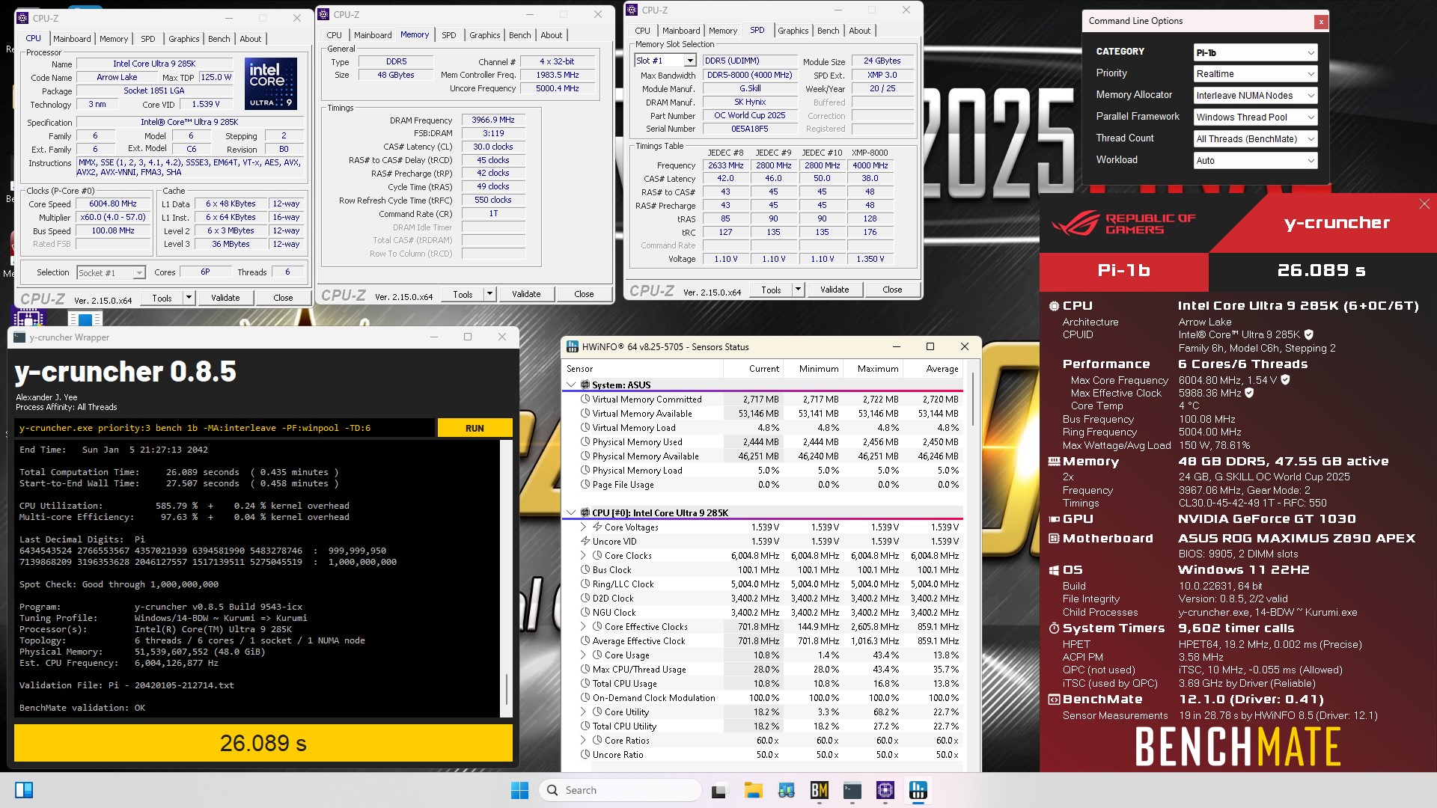Viewport: 1437px width, 808px height.
Task: Open the Socket #1 selection dropdown
Action: click(x=111, y=273)
